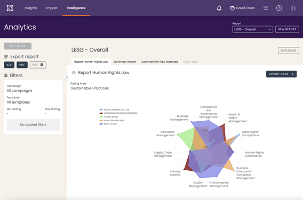
Task: Open the hamburger menu icon
Action: point(266,8)
